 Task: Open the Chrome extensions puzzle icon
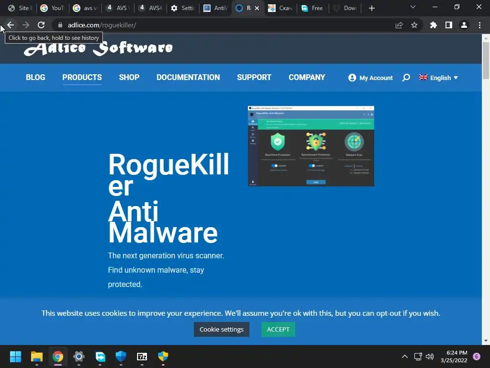tap(433, 25)
